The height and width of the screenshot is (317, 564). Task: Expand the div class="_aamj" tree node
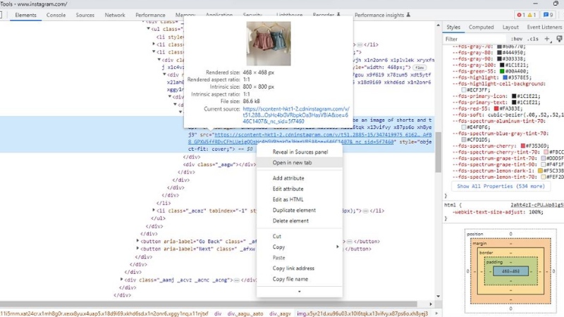121,280
